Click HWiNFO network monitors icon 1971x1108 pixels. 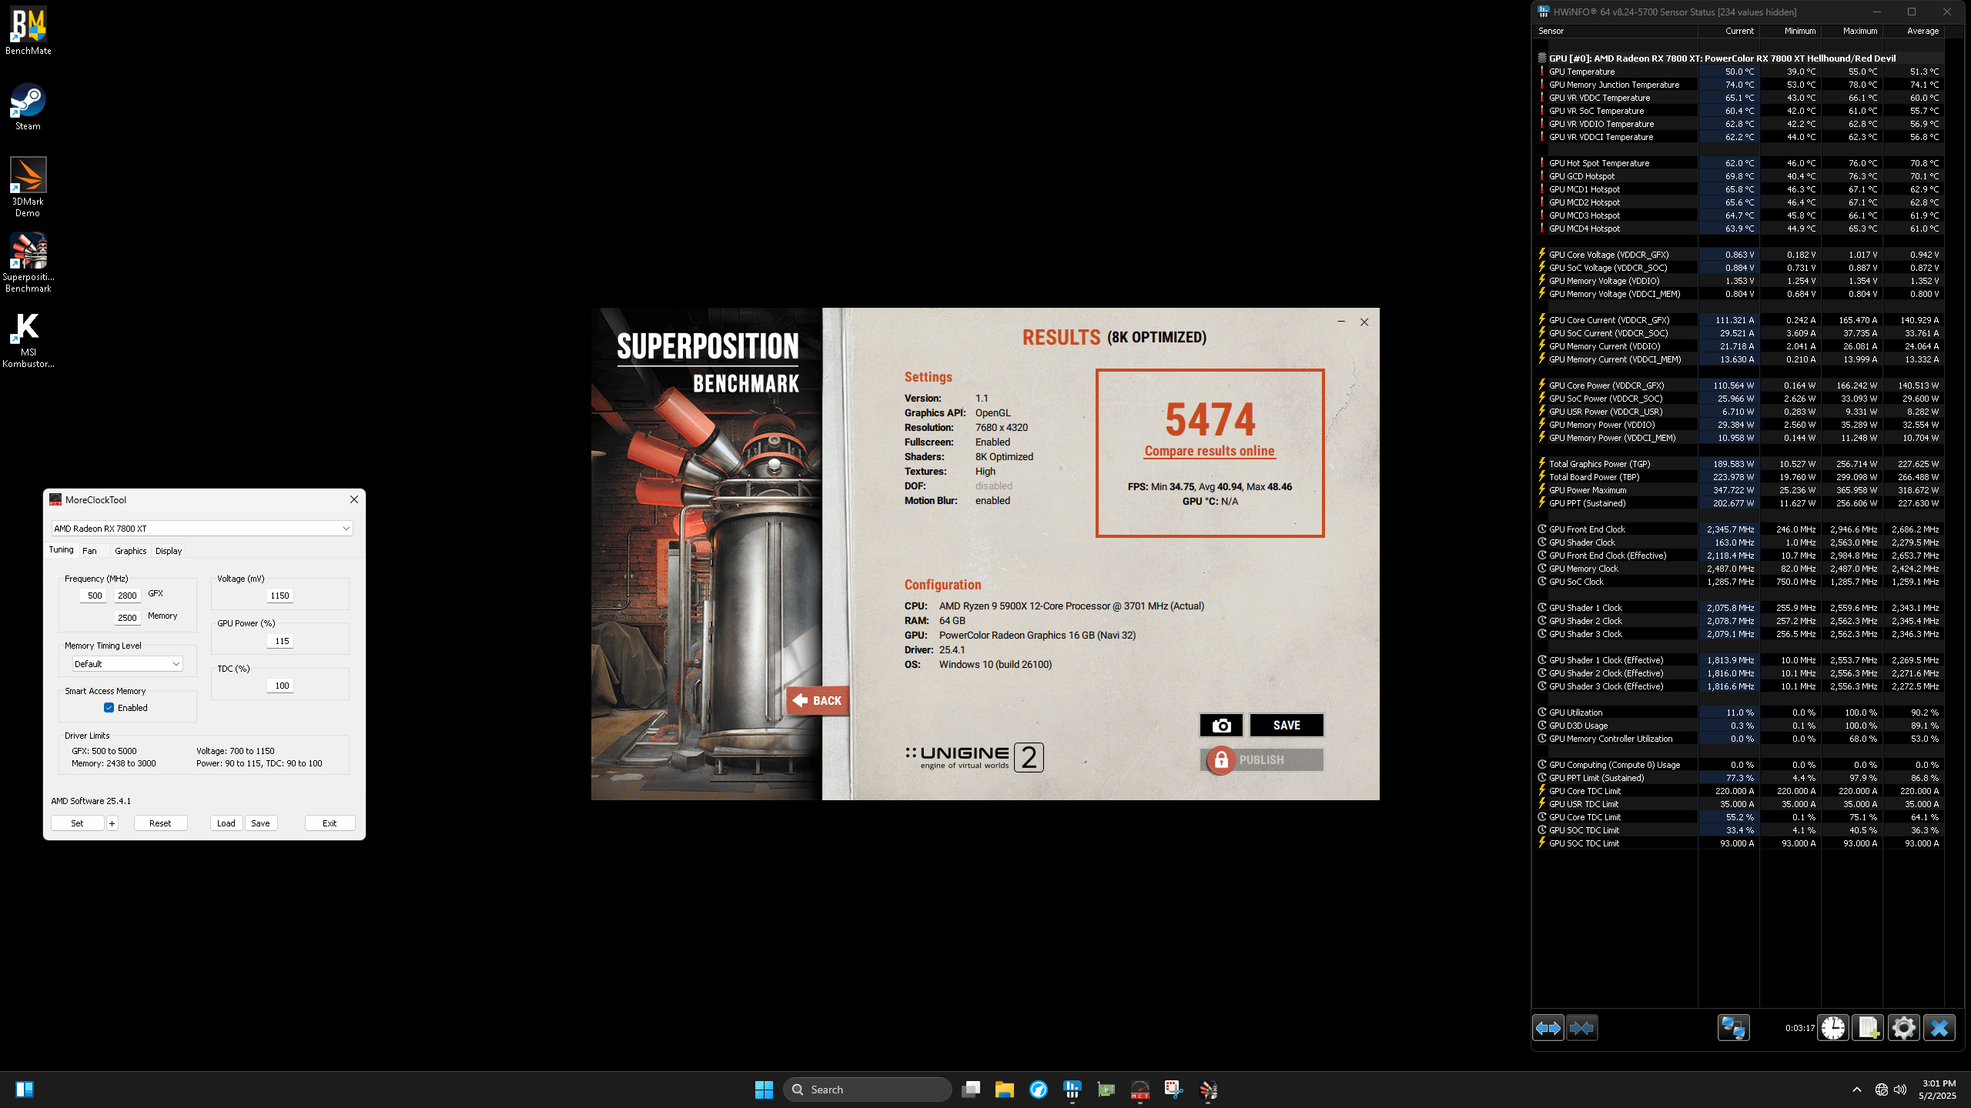[1733, 1028]
